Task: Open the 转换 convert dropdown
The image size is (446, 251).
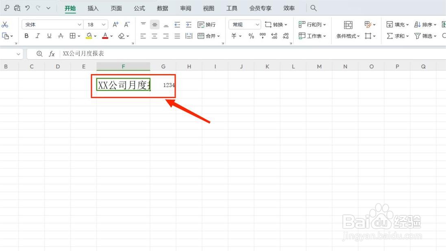Action: 276,25
